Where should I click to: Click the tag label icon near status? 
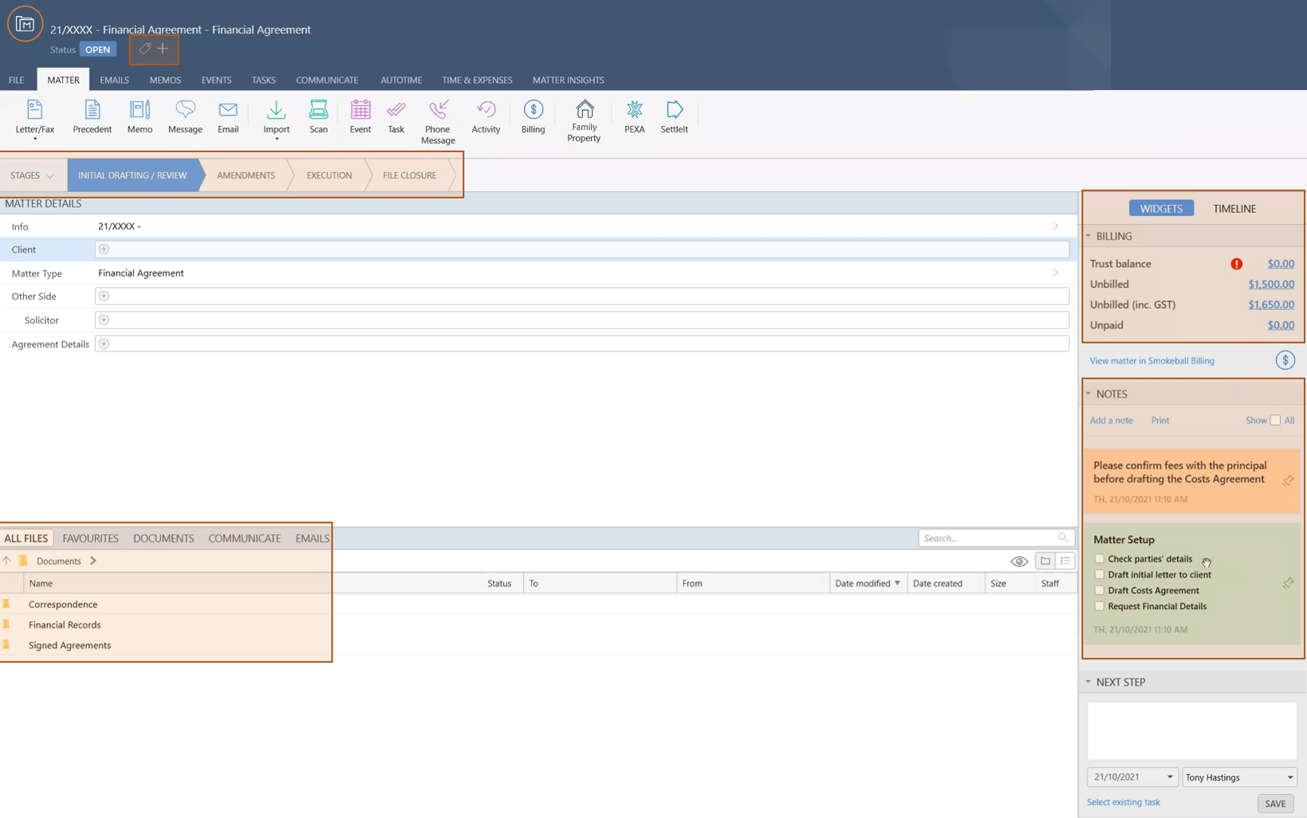pyautogui.click(x=144, y=49)
